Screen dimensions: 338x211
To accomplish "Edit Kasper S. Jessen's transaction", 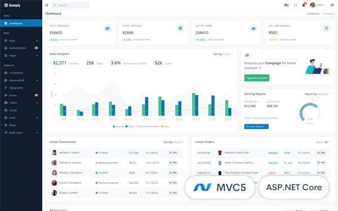I will pyautogui.click(x=173, y=192).
